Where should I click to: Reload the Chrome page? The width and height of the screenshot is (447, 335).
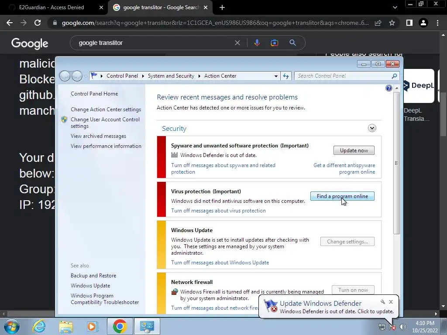38,23
